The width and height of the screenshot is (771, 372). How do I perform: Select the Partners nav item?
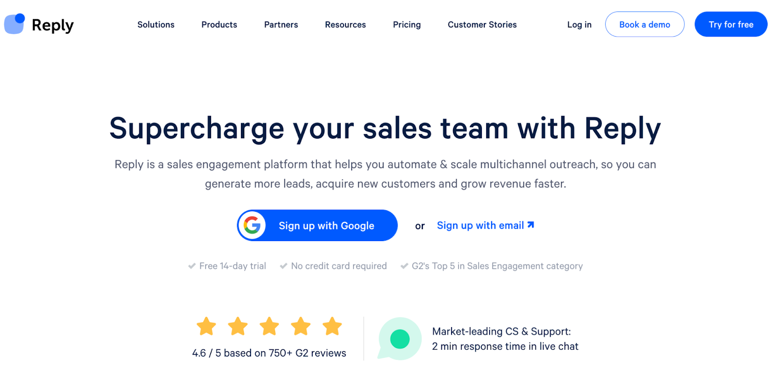[281, 25]
